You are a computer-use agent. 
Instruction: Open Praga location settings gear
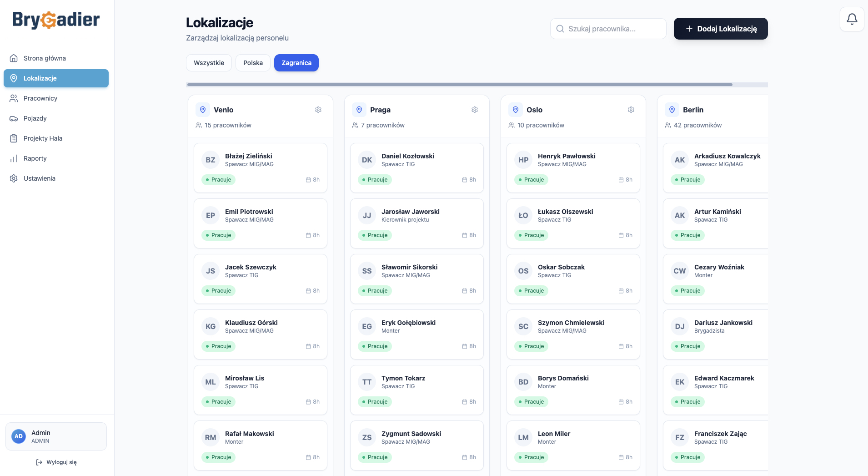pos(475,110)
